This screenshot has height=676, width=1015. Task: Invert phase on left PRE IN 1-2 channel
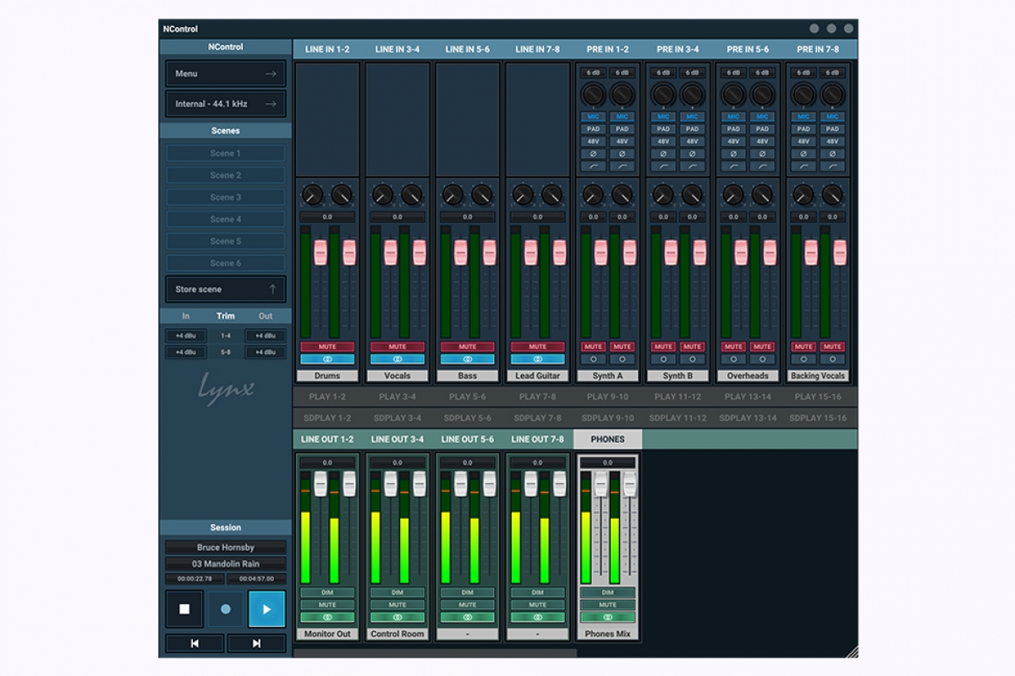pos(593,154)
